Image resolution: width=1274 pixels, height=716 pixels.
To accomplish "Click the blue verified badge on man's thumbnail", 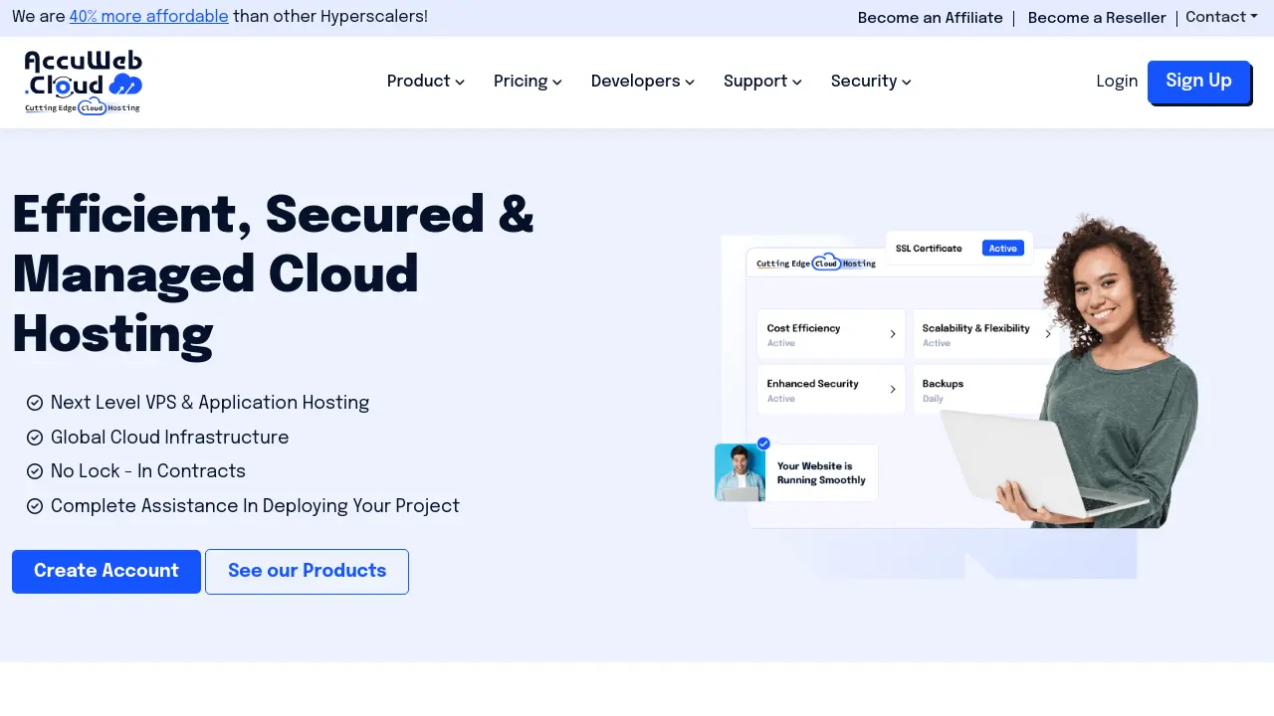I will tap(763, 444).
